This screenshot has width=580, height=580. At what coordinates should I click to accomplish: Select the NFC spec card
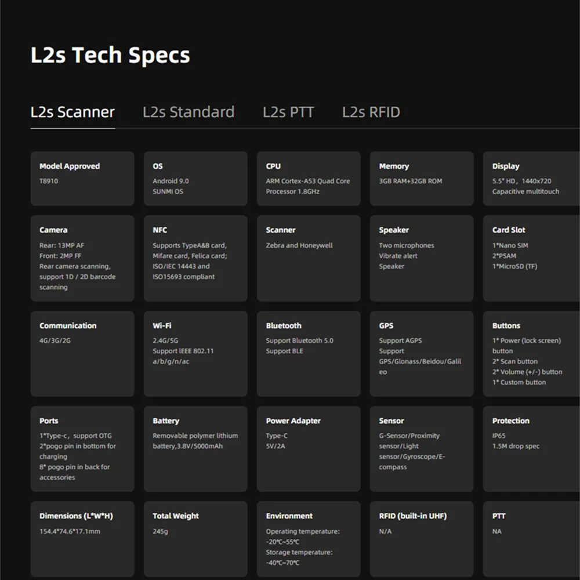(195, 258)
